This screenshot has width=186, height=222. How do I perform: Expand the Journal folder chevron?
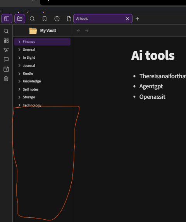pyautogui.click(x=19, y=66)
